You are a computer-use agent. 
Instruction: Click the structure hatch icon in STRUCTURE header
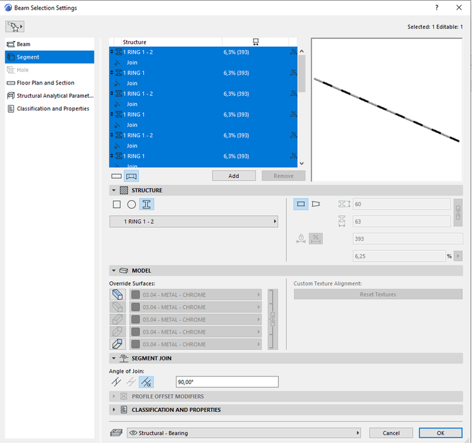point(123,191)
